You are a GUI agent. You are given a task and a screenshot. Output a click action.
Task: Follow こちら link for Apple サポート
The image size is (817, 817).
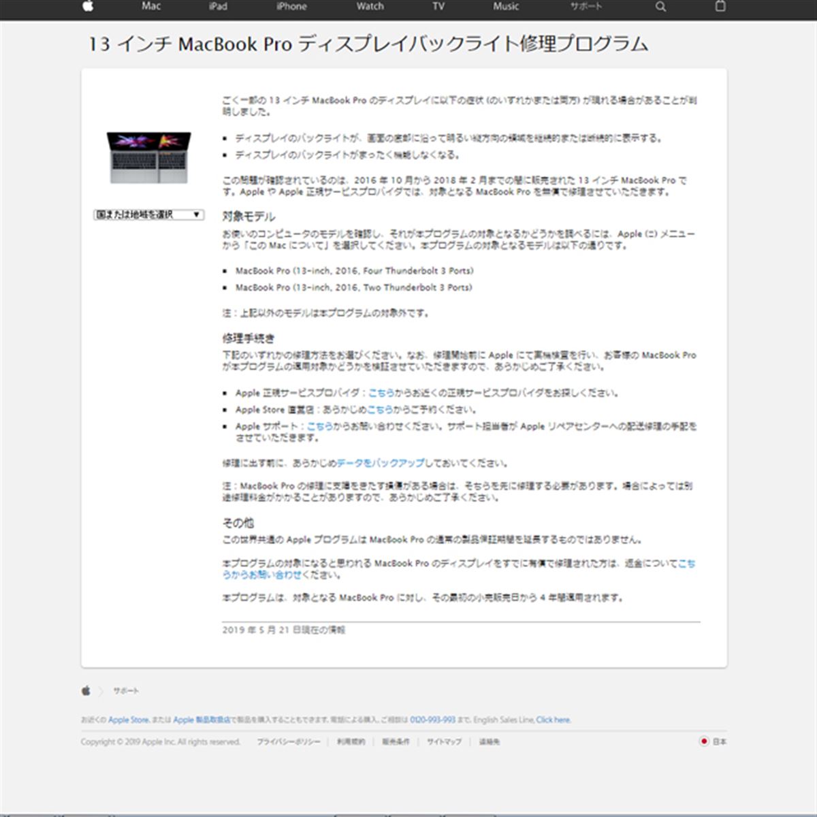320,427
